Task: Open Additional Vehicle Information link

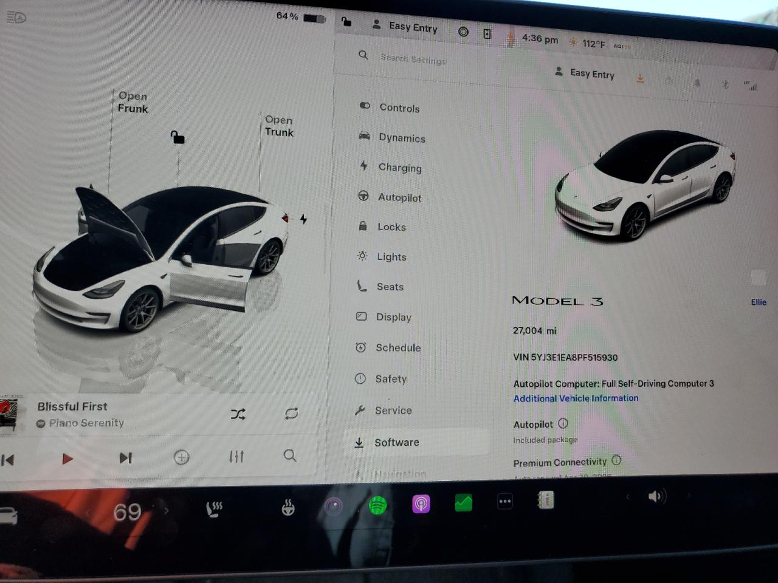Action: click(x=575, y=398)
